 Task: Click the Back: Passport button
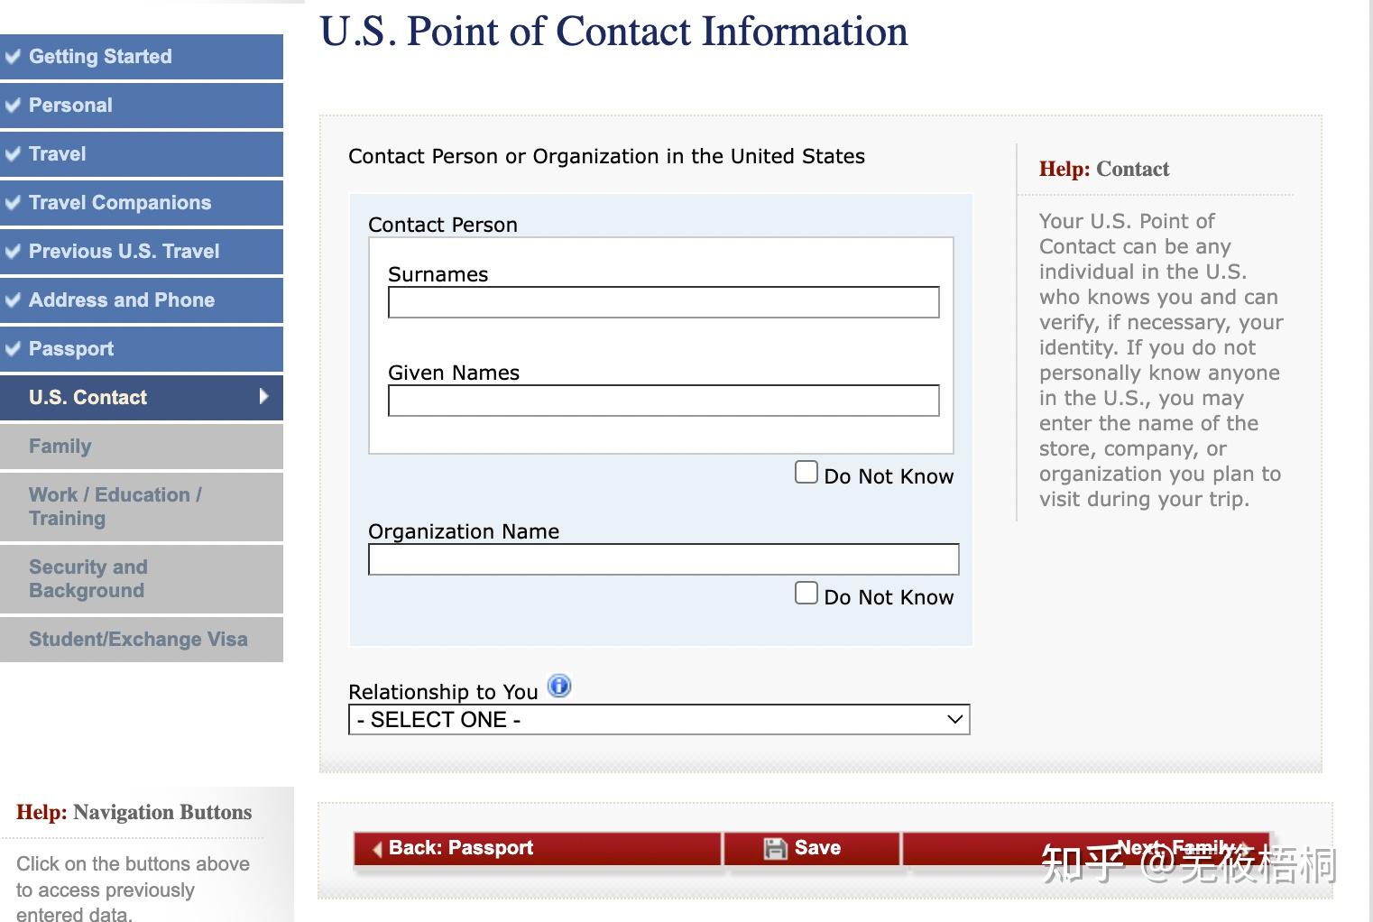pyautogui.click(x=538, y=848)
